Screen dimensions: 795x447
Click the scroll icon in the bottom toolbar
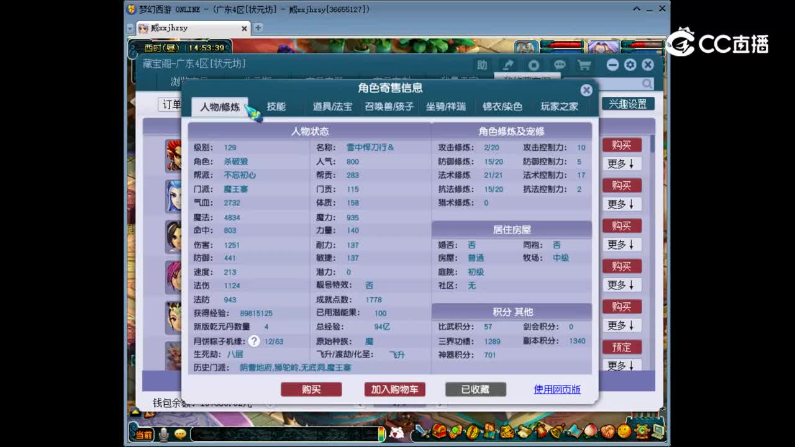[524, 431]
